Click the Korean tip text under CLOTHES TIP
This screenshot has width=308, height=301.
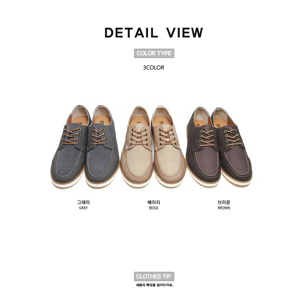click(155, 285)
